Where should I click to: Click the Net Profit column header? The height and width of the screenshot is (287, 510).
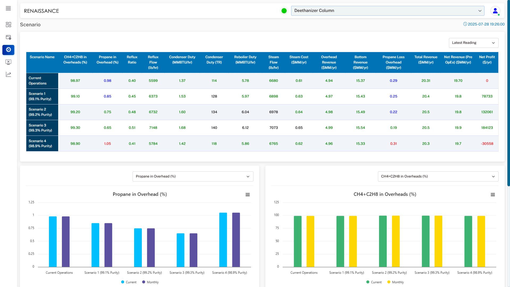tap(487, 60)
